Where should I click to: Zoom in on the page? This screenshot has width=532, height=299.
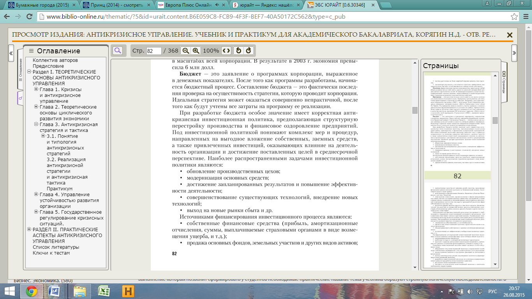[x=196, y=51]
